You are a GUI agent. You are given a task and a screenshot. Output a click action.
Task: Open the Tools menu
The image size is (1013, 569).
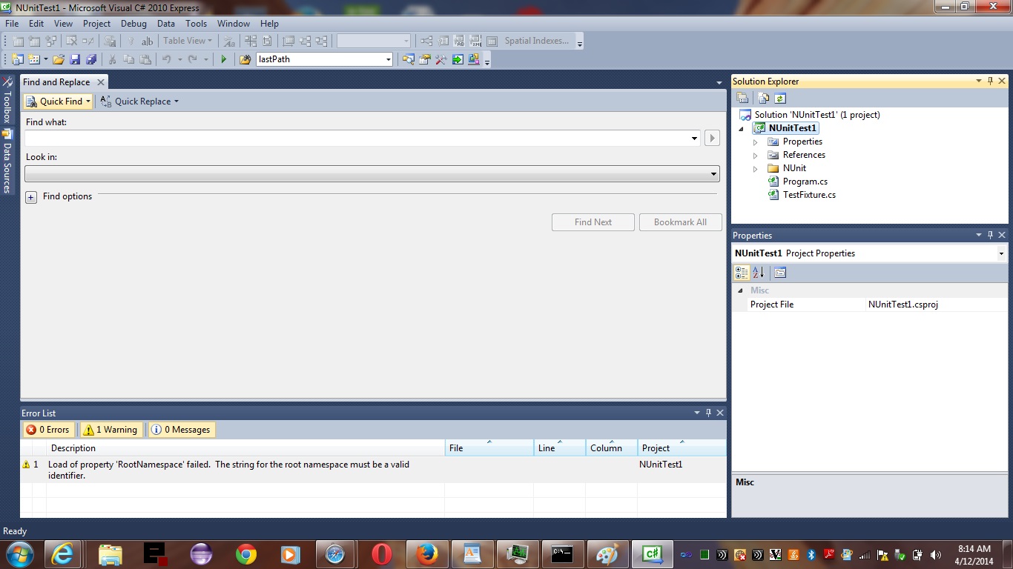(x=196, y=24)
